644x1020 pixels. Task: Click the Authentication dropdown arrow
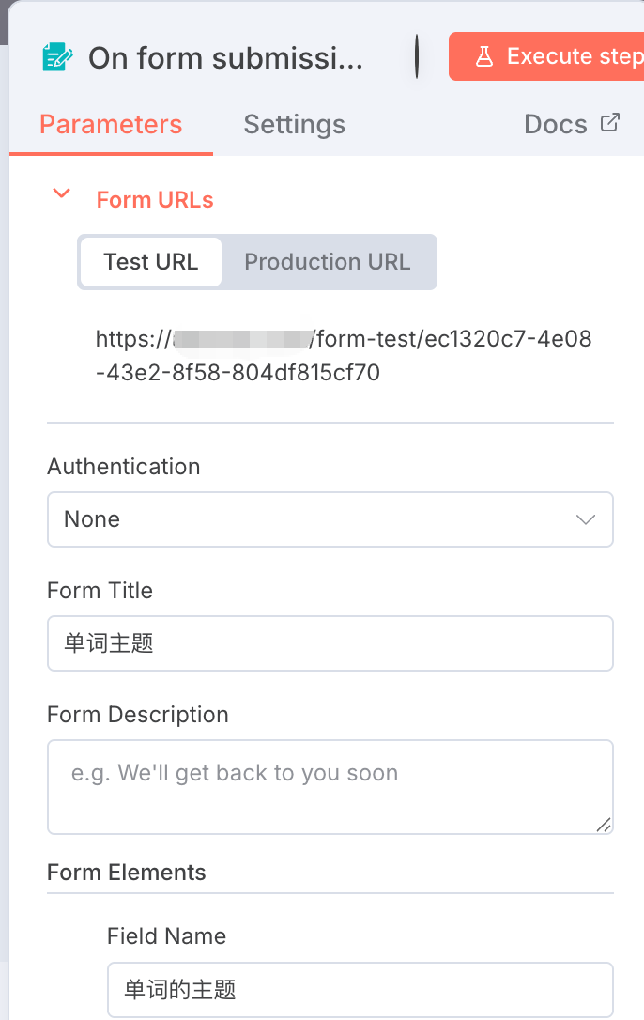[x=586, y=519]
